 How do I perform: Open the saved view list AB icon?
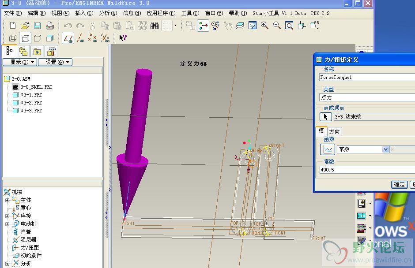[x=314, y=26]
